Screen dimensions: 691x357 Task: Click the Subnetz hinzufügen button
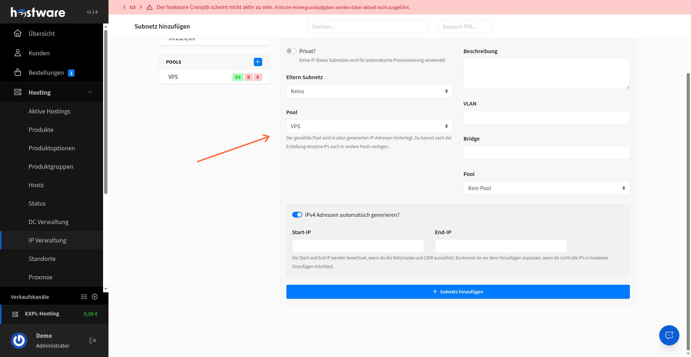pyautogui.click(x=458, y=292)
